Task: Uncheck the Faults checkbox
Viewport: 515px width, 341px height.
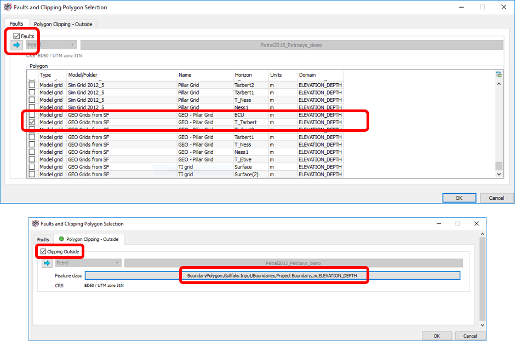Action: (17, 36)
